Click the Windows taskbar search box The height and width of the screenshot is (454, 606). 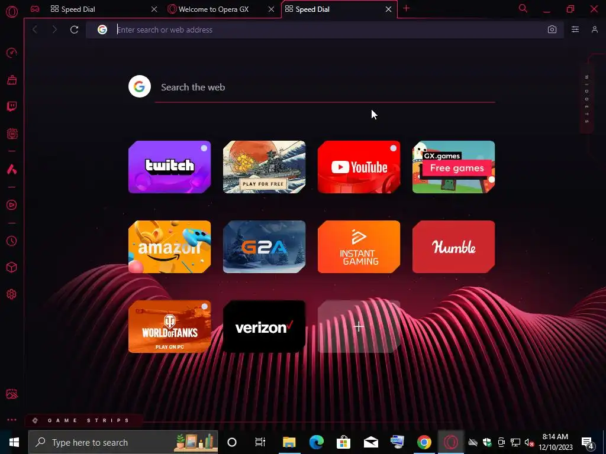[123, 442]
